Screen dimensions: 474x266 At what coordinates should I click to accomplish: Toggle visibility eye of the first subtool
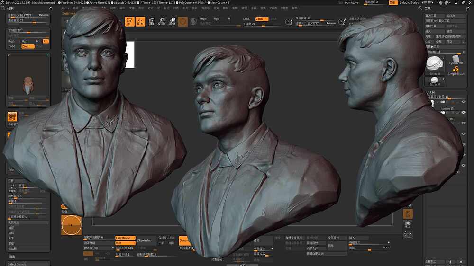coord(464,102)
